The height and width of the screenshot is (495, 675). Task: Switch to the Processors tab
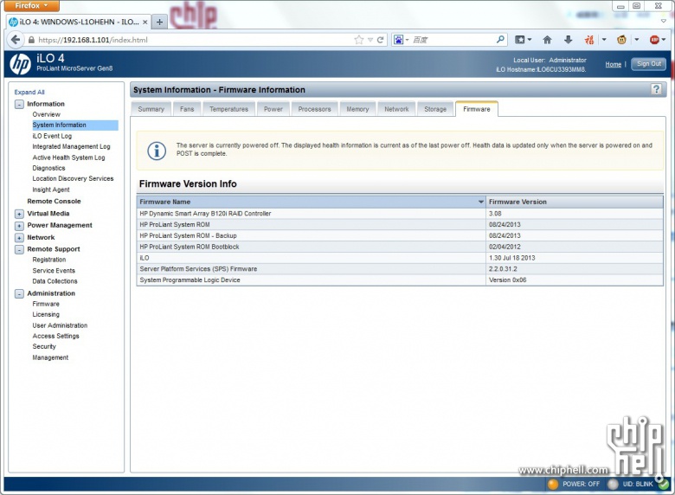(315, 109)
